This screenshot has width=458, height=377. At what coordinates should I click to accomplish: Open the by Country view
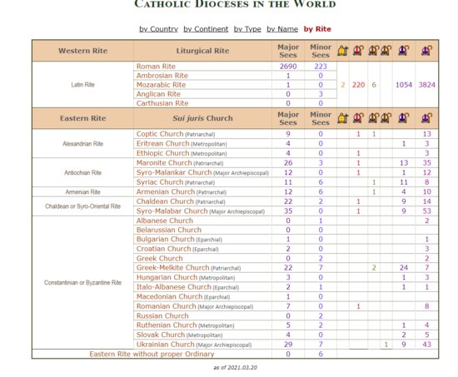point(158,29)
